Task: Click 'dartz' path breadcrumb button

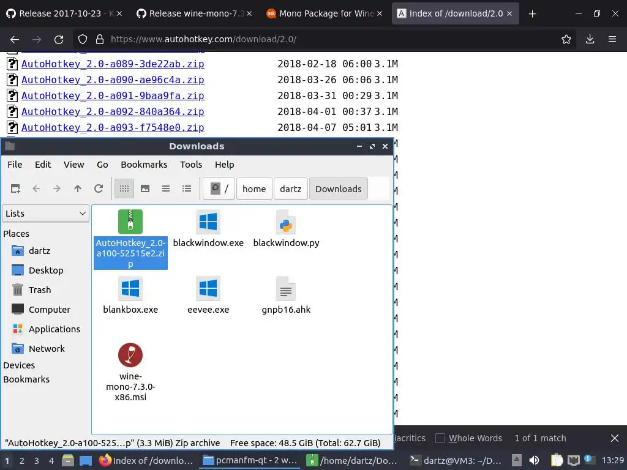Action: [x=290, y=188]
